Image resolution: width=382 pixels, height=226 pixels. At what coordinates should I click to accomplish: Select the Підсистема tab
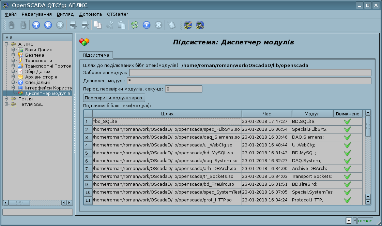click(96, 55)
